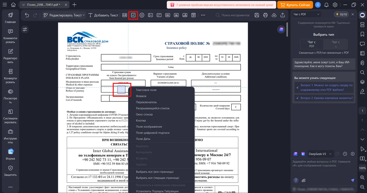Toggle the properties panel sliders icon
Screen dimensions: 367x193
[25, 29]
